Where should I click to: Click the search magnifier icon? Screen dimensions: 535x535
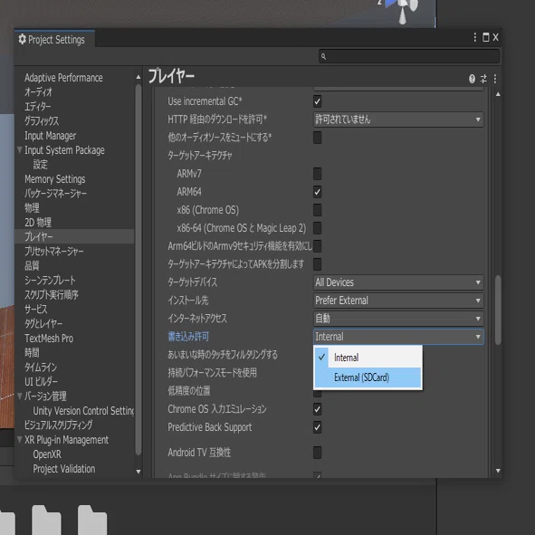point(323,56)
